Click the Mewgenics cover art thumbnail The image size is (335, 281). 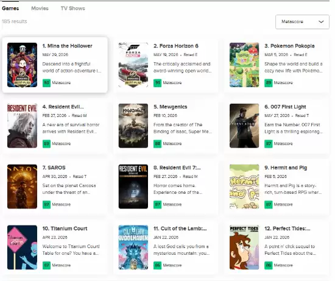[x=133, y=126]
